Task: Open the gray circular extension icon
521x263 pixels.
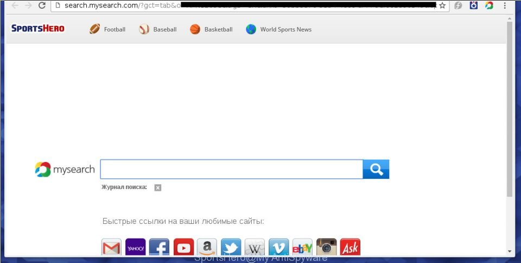Action: 458,5
